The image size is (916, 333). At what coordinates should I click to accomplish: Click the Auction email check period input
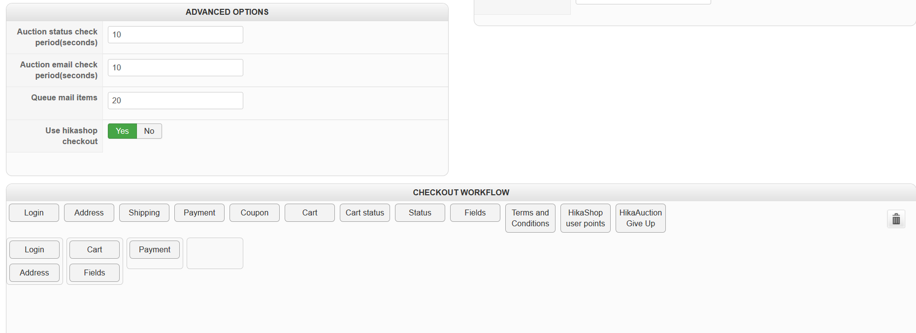click(x=175, y=67)
